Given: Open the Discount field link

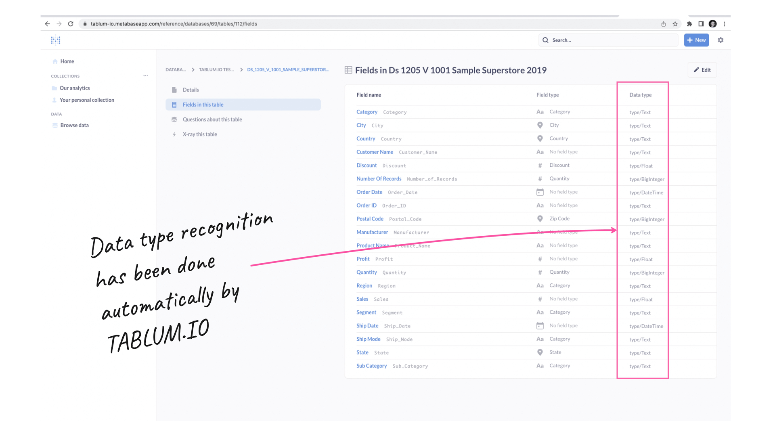Looking at the screenshot, I should pos(367,166).
